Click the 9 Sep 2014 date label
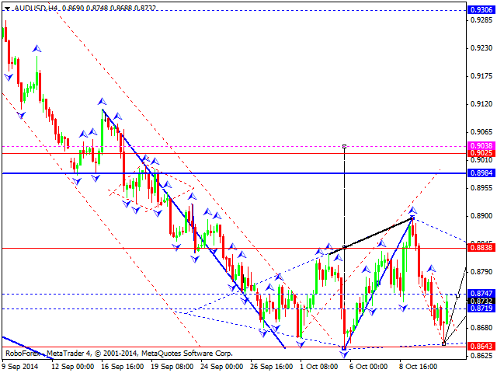Viewport: 497px width, 373px height. (x=20, y=367)
